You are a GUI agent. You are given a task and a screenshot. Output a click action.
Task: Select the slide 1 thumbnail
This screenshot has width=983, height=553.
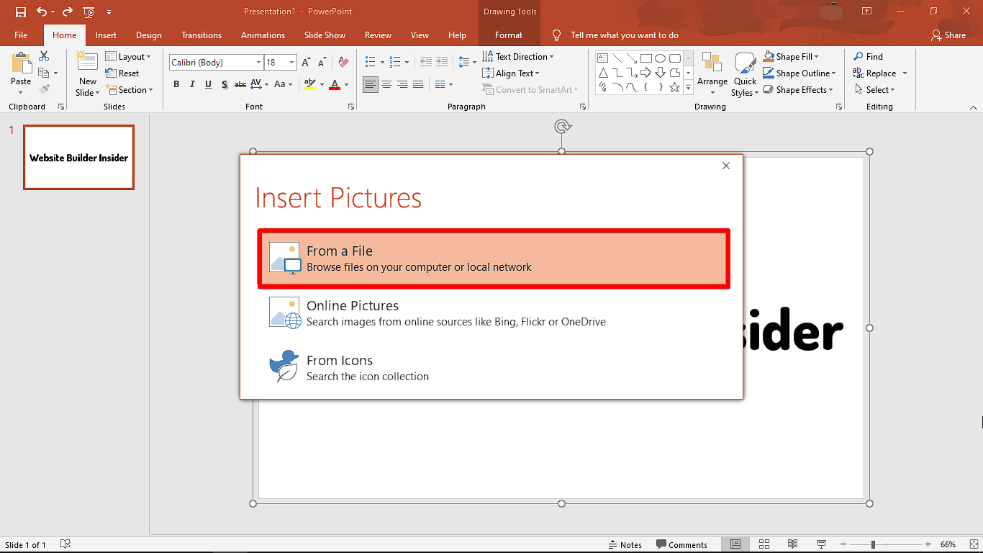(78, 157)
